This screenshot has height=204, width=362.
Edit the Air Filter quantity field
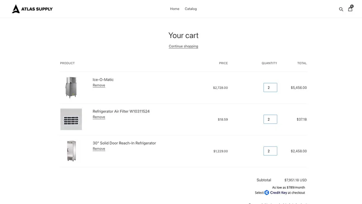coord(270,119)
